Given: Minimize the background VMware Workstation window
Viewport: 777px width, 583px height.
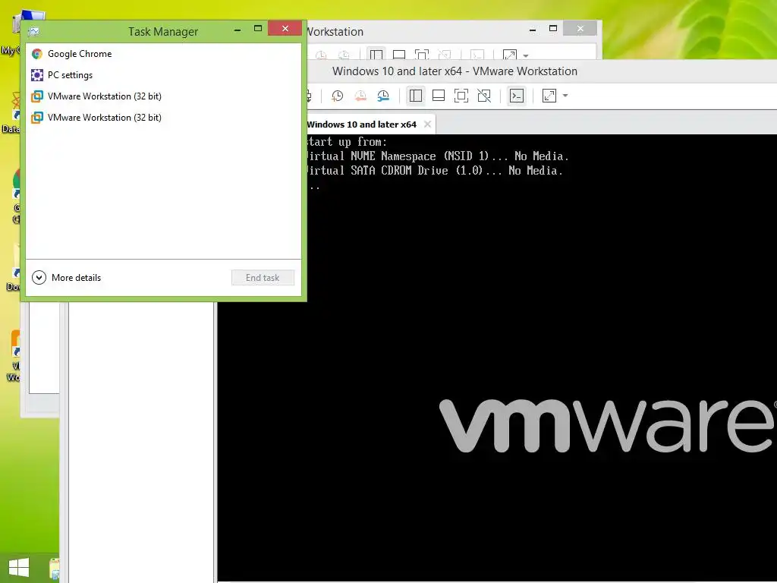Looking at the screenshot, I should (533, 30).
